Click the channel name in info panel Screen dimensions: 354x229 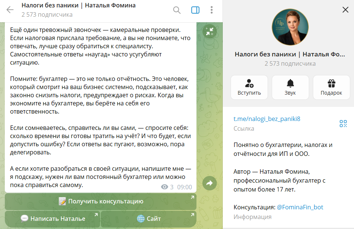pos(290,54)
